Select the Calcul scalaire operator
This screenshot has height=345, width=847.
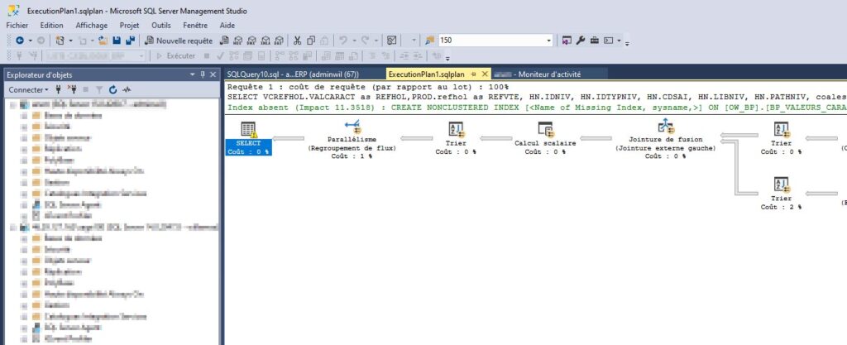point(545,138)
